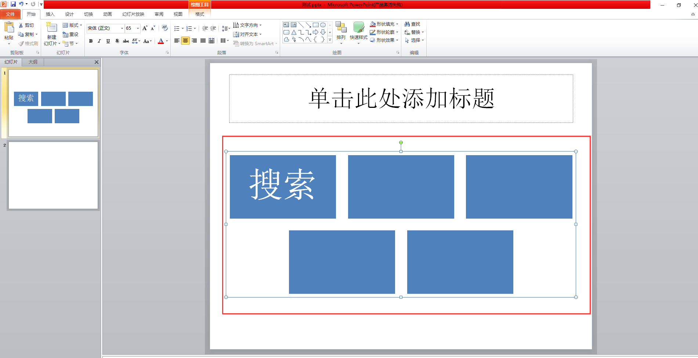Screen dimensions: 698x358
Task: Select the down block arrow shape
Action: (323, 32)
